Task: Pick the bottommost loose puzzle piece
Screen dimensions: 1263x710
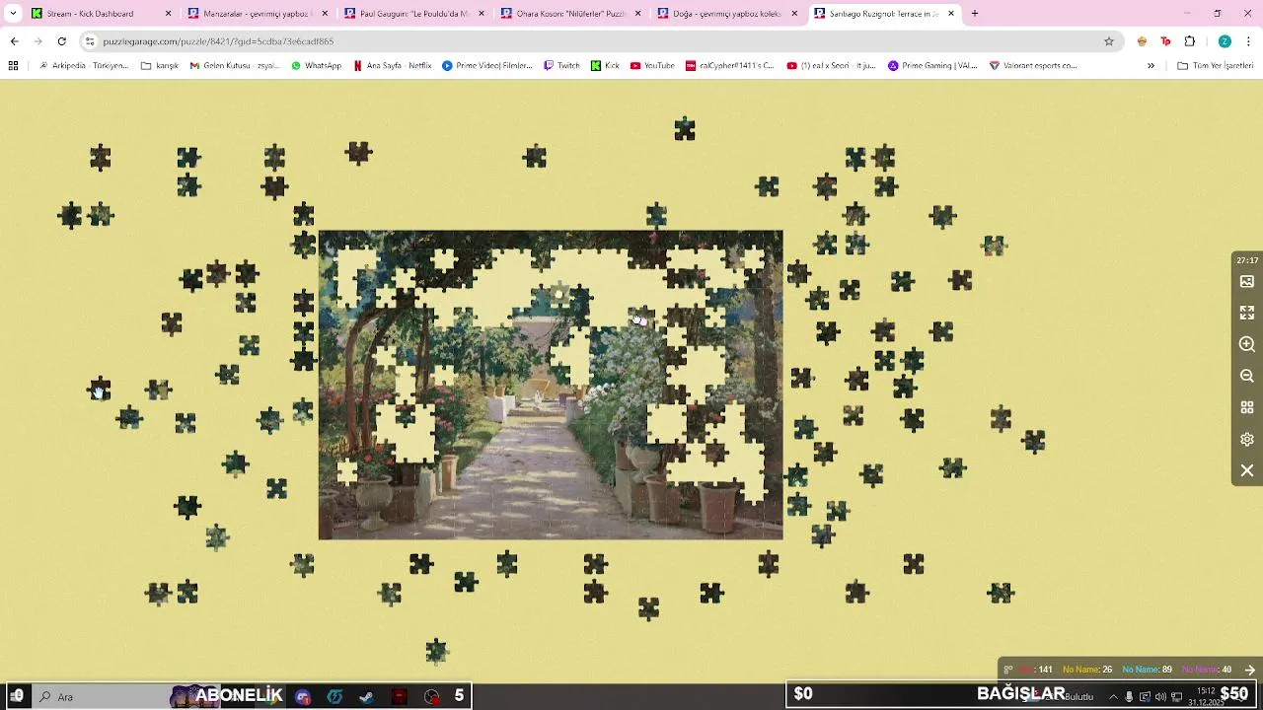Action: coord(436,651)
